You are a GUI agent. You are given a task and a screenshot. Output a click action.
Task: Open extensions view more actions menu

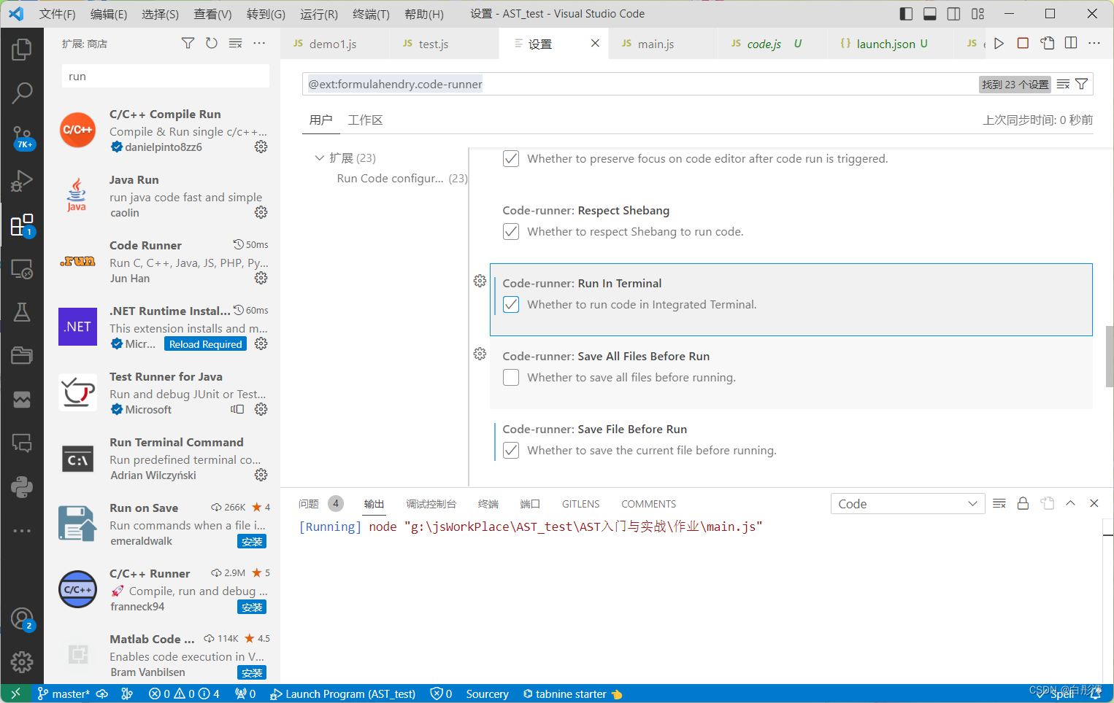click(259, 44)
